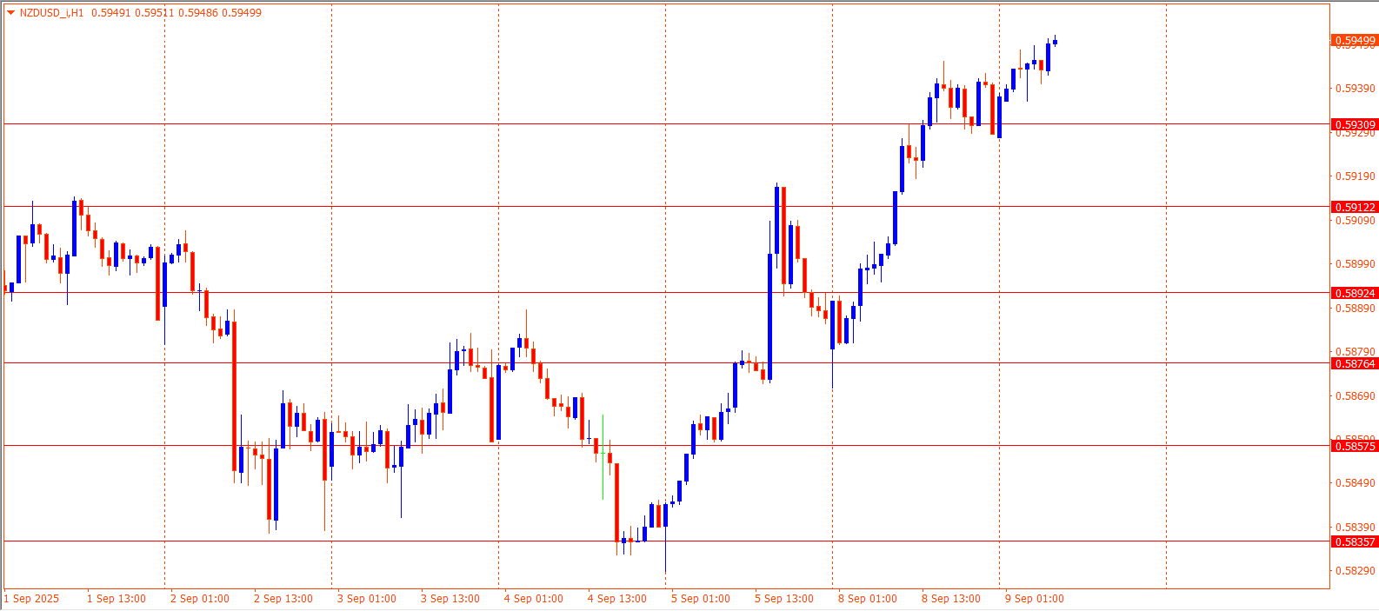Select the 0.58575 level price label

click(1355, 447)
